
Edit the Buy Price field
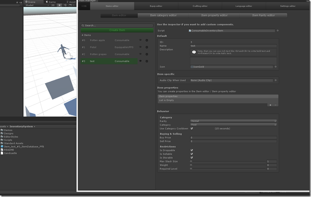click(x=234, y=138)
